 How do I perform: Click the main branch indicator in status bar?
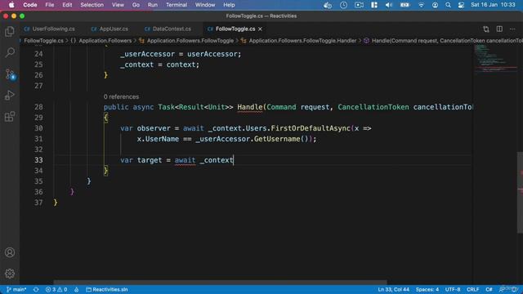coord(16,289)
